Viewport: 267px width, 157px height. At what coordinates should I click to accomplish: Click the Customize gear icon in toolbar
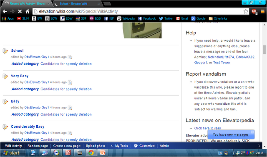pyautogui.click(x=136, y=146)
